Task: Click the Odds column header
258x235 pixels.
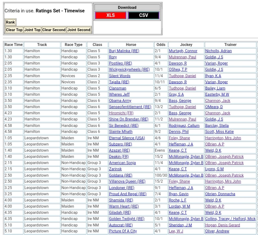Action: tap(161, 44)
